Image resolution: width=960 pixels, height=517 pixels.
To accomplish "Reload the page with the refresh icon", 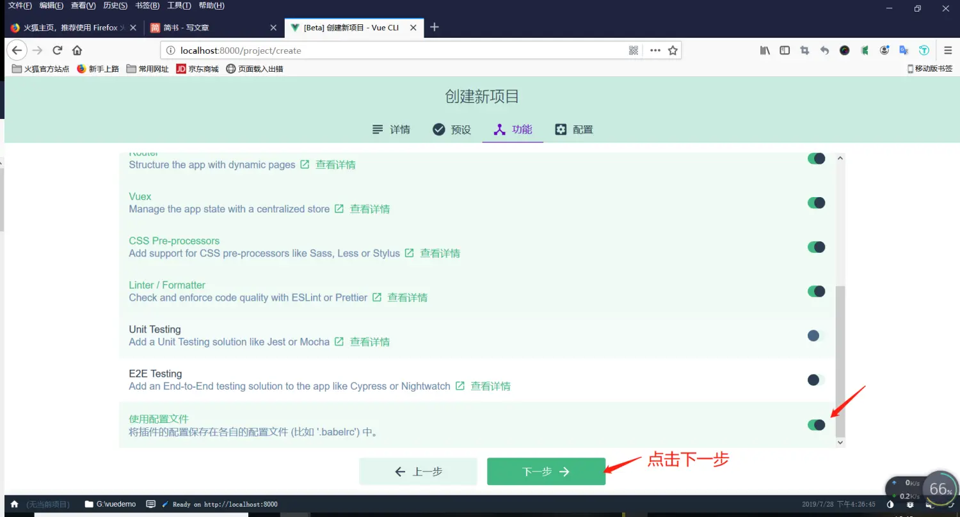I will [57, 51].
